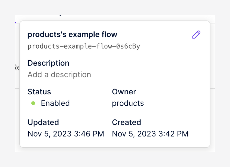Click the partially visible Re label behind the card
Screen dimensions: 230x167
(16, 68)
